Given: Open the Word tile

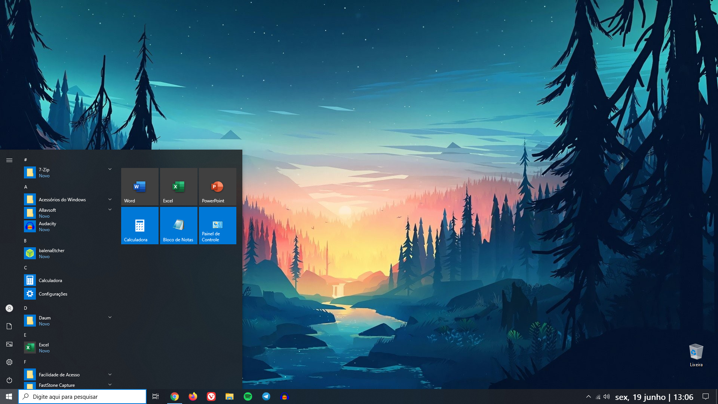Looking at the screenshot, I should pyautogui.click(x=139, y=187).
